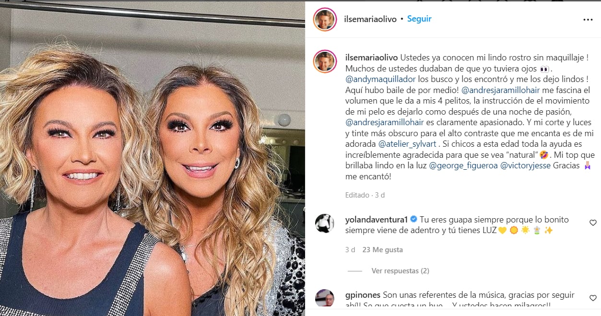Open gpinones' profile avatar

coord(325,298)
